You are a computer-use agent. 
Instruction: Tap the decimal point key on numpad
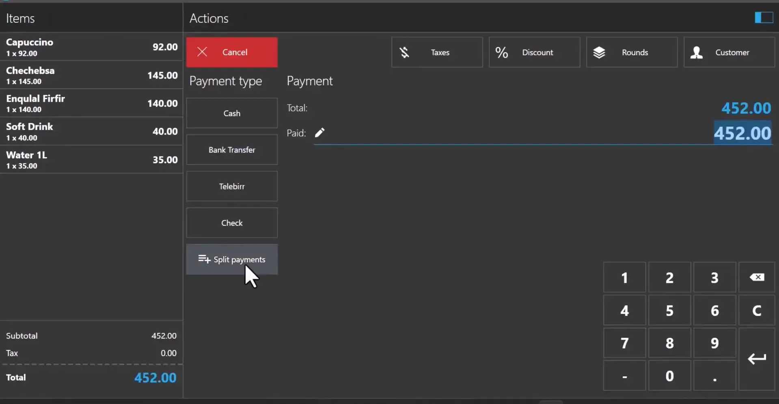(x=714, y=376)
